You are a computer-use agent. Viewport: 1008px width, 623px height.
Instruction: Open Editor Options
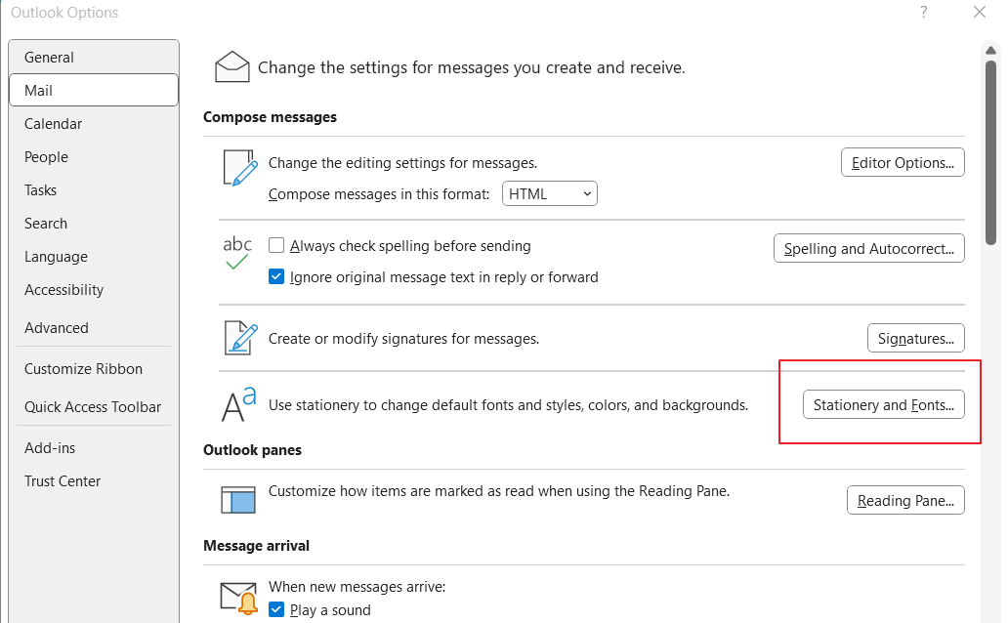[x=903, y=163]
